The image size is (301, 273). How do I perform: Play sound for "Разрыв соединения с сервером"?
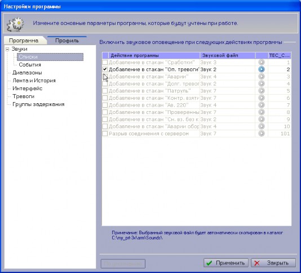[x=262, y=133]
